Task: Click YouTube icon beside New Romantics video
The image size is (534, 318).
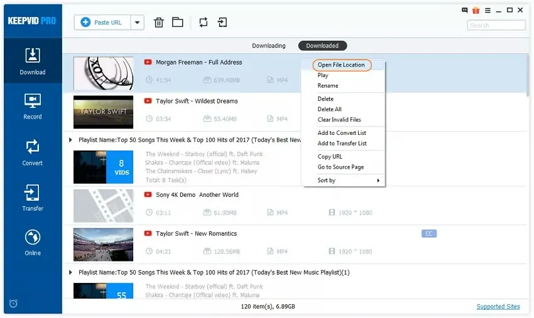Action: (148, 233)
